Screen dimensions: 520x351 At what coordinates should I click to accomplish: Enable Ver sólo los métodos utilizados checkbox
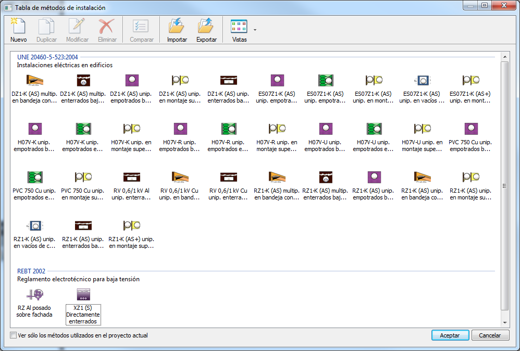pyautogui.click(x=14, y=335)
